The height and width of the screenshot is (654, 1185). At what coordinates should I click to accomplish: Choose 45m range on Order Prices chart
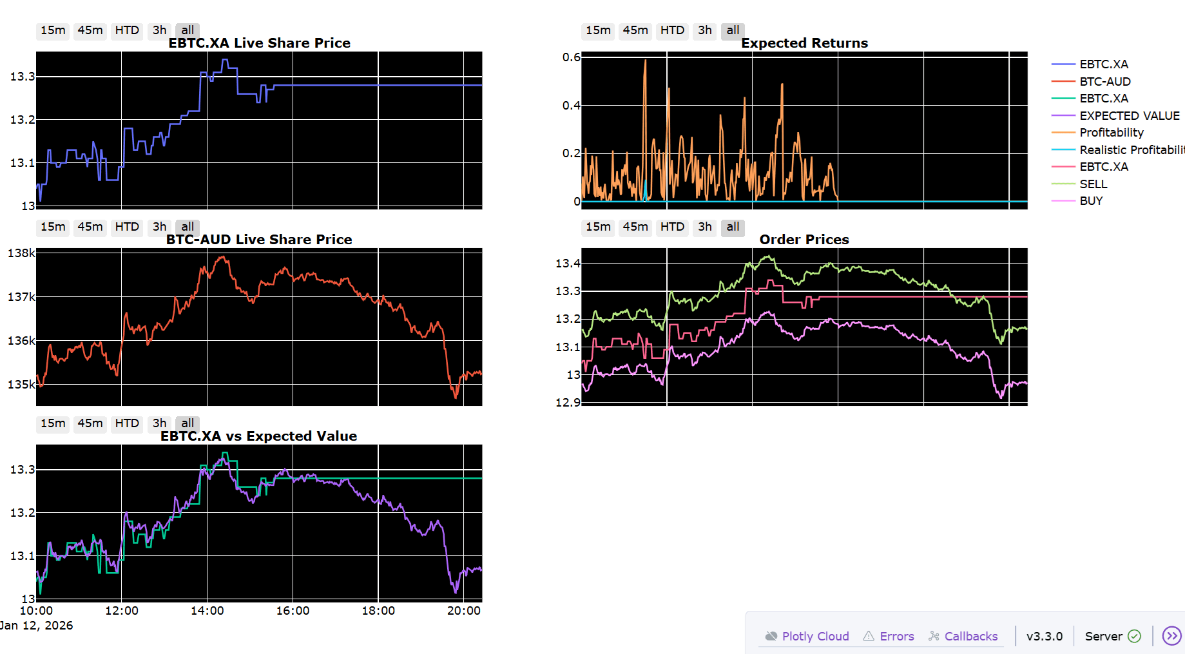pyautogui.click(x=635, y=227)
